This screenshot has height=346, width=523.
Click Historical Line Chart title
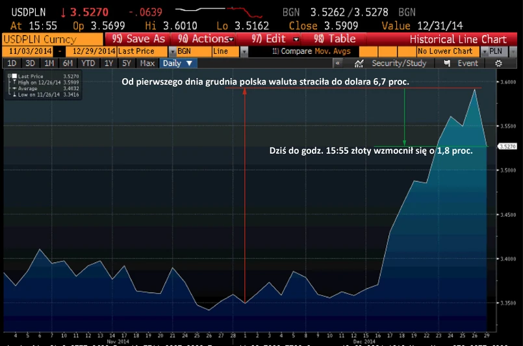pos(458,40)
